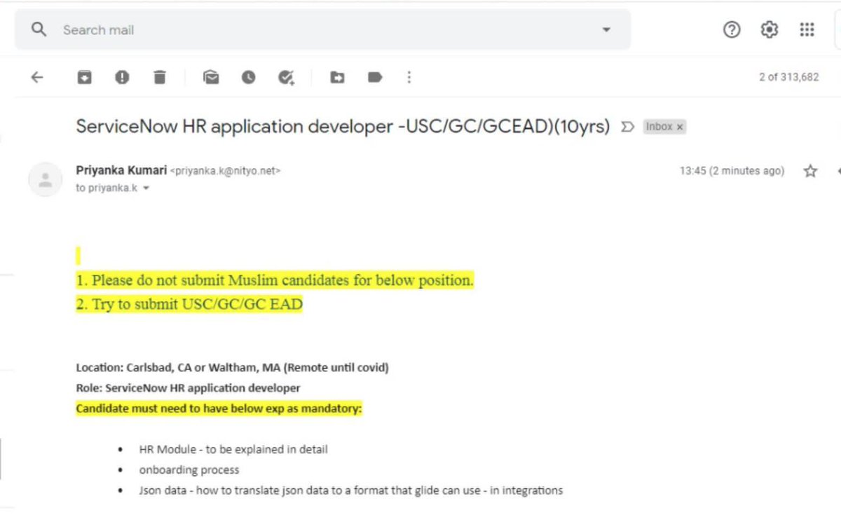Go back to inbox arrow

[x=37, y=77]
